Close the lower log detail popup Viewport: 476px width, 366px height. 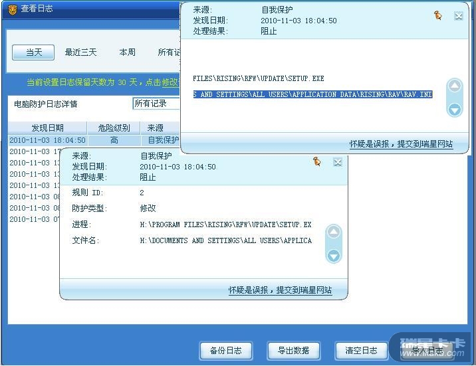click(338, 162)
